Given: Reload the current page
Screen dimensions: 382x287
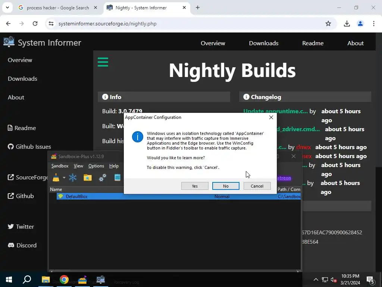Looking at the screenshot, I should click(35, 24).
